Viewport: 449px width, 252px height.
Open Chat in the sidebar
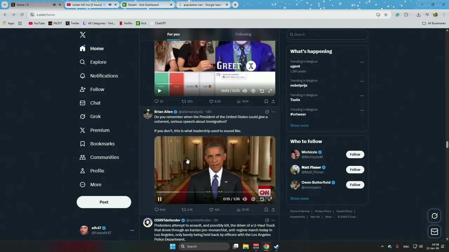coord(90,103)
